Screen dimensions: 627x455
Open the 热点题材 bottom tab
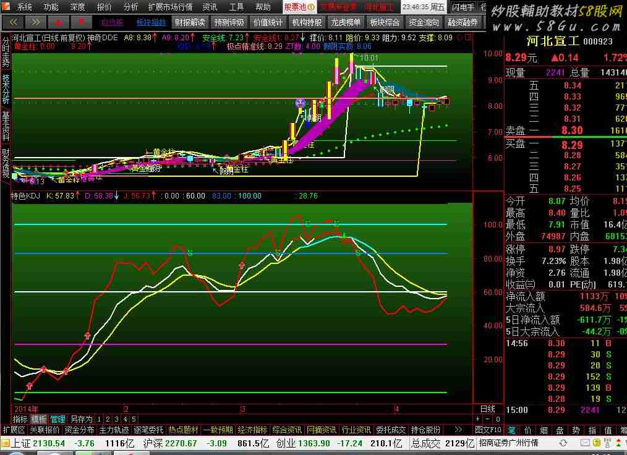(x=183, y=430)
